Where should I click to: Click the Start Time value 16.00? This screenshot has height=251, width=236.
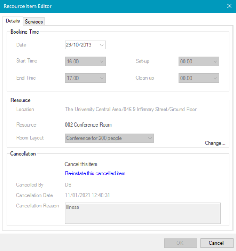tap(73, 61)
